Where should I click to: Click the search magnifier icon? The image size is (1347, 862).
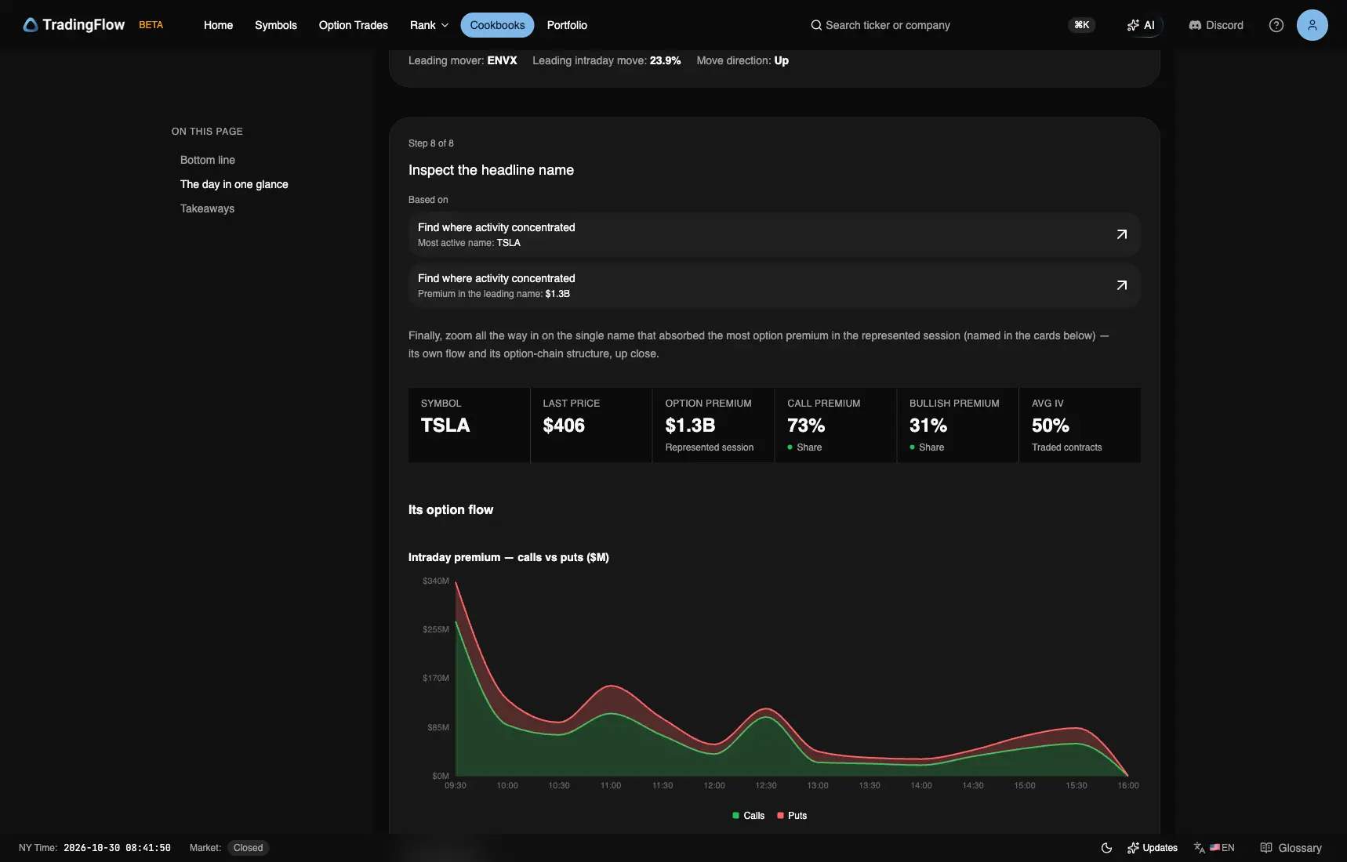point(816,25)
